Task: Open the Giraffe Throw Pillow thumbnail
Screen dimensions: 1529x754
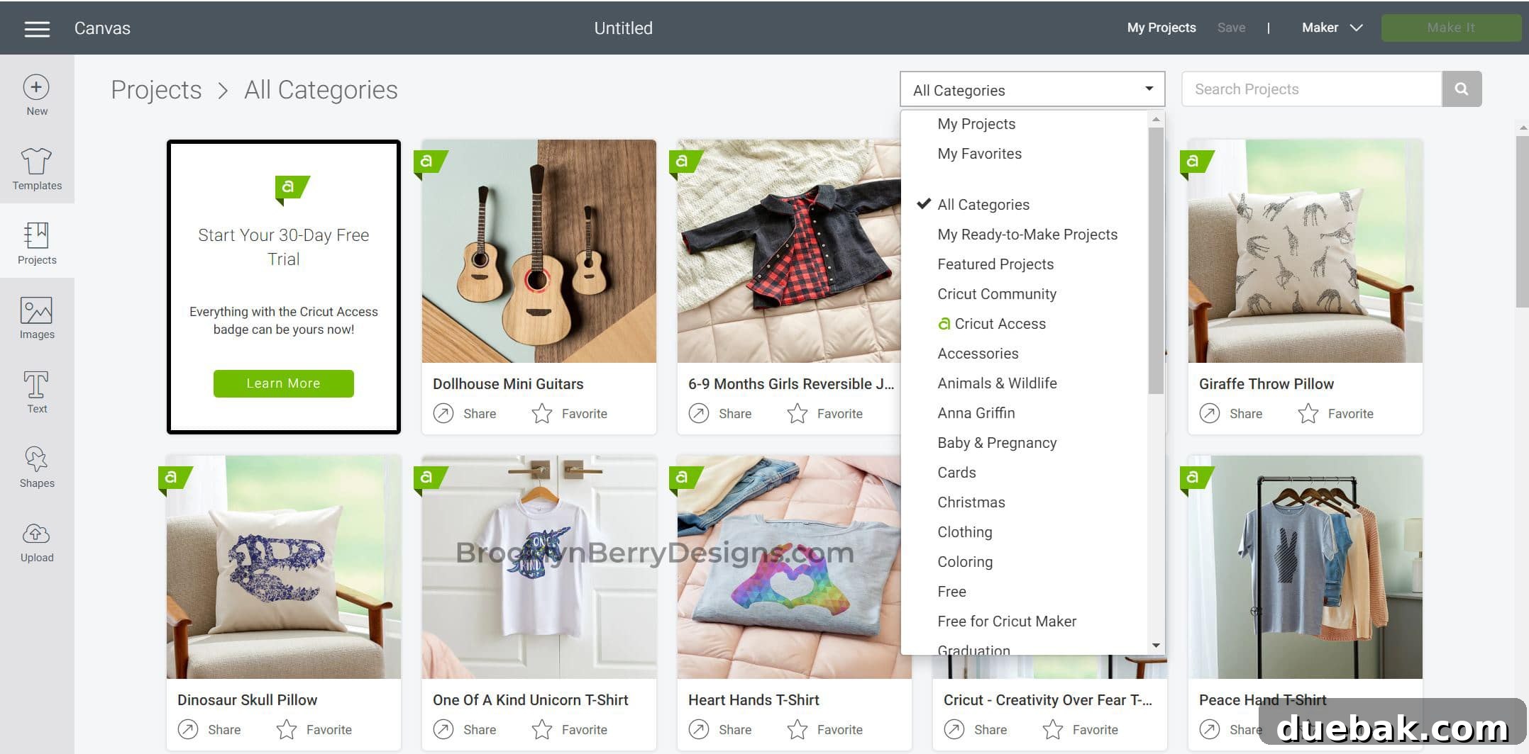Action: 1305,251
